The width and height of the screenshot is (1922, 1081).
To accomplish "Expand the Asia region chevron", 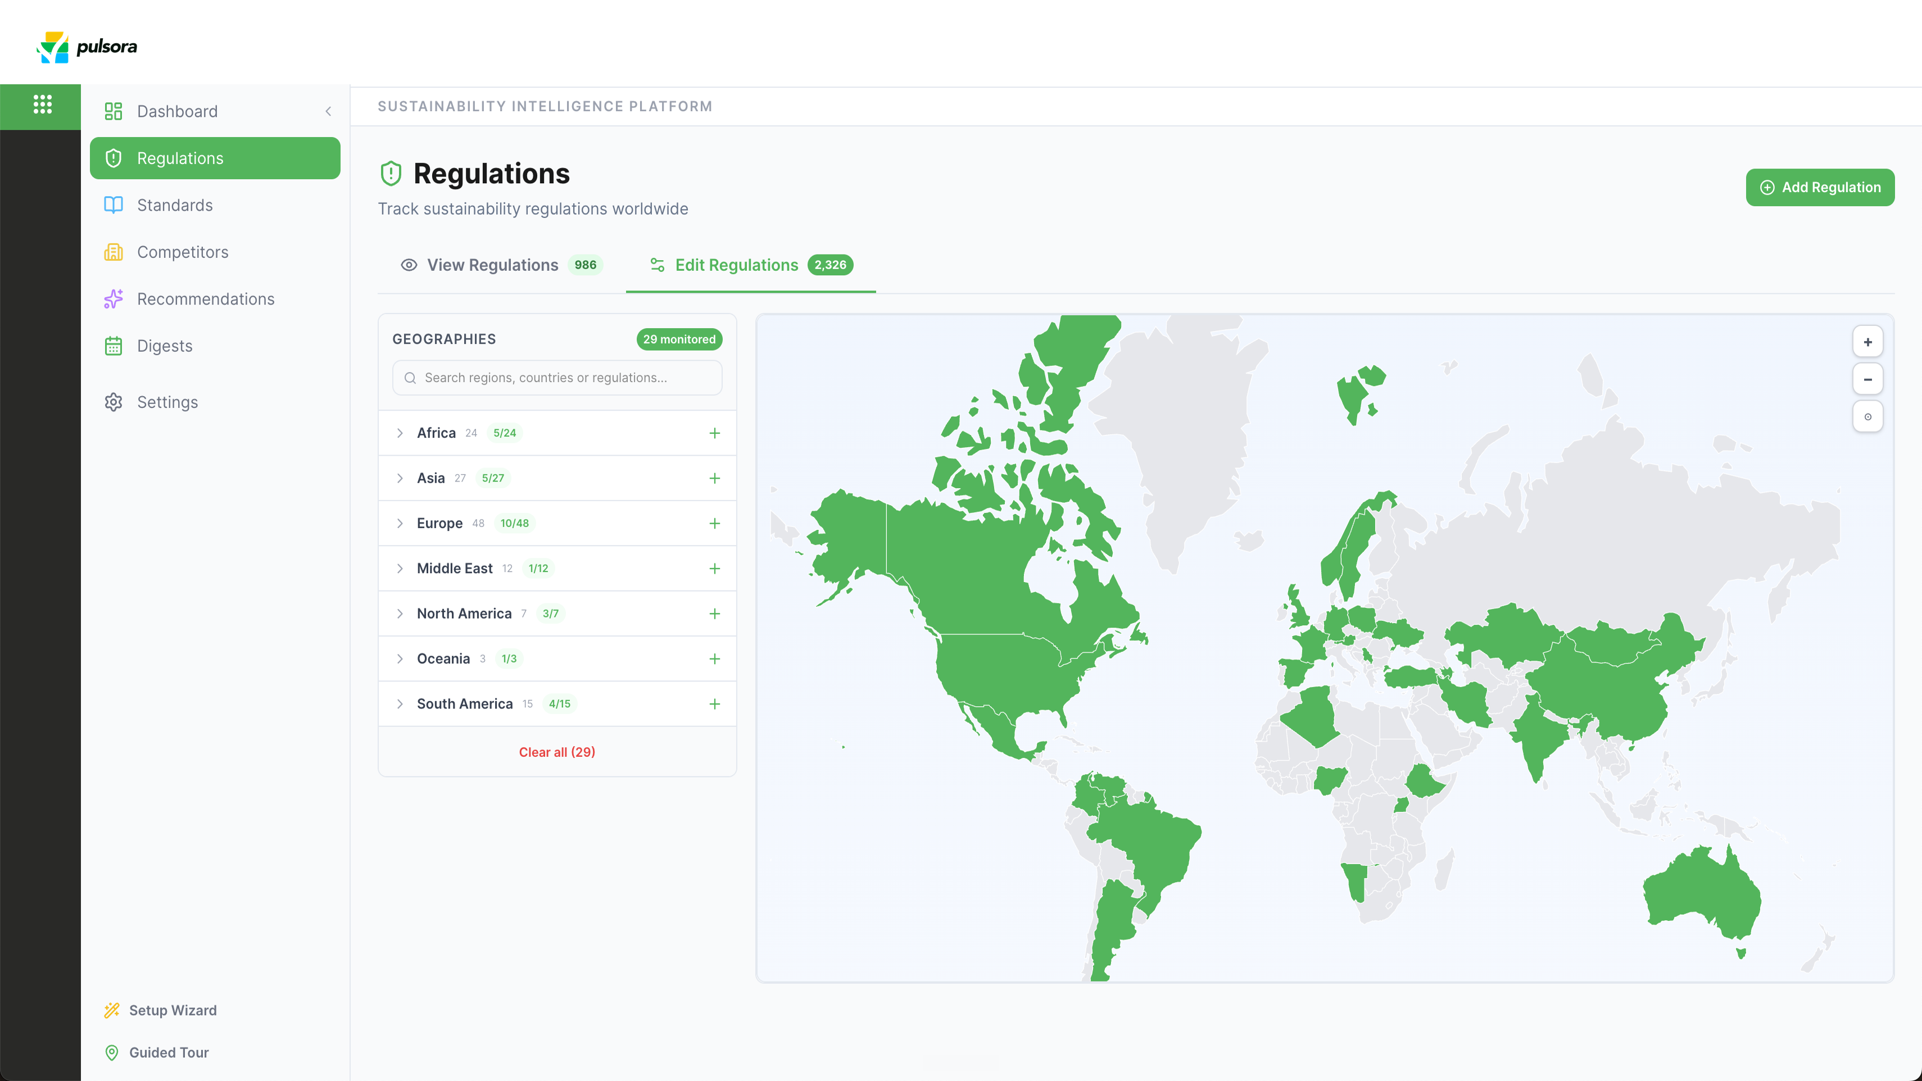I will pos(400,478).
